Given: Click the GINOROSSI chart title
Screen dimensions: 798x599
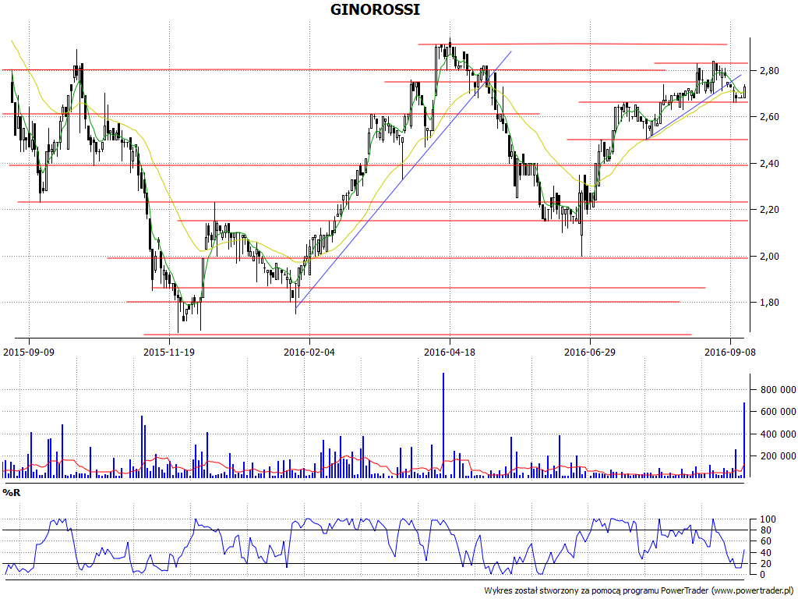Looking at the screenshot, I should pyautogui.click(x=375, y=9).
